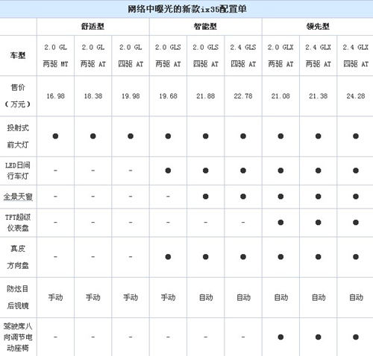Viewport: 373px width, 356px height.
Task: Click the 车型 row label
Action: point(18,55)
